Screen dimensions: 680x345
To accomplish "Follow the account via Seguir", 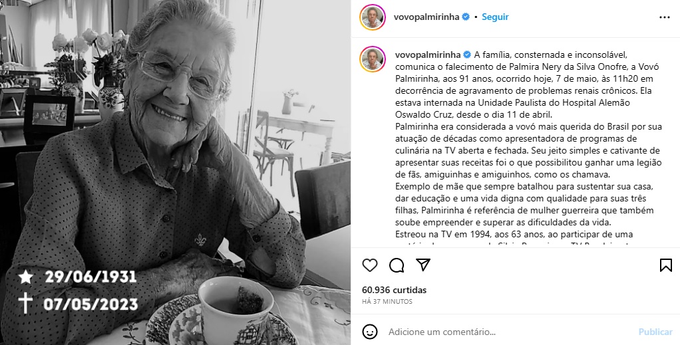I will coord(495,17).
